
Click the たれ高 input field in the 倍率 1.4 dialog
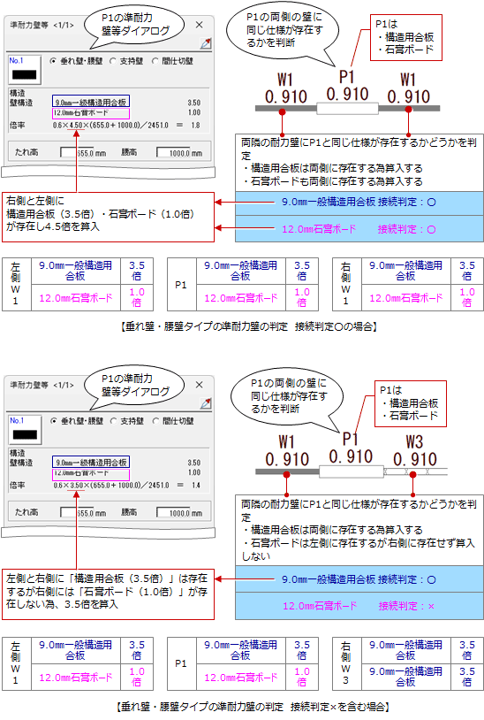83,512
